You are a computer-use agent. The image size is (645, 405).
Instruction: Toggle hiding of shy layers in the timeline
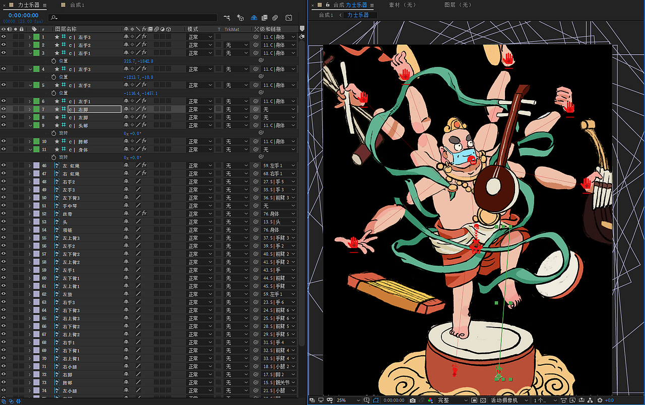253,18
